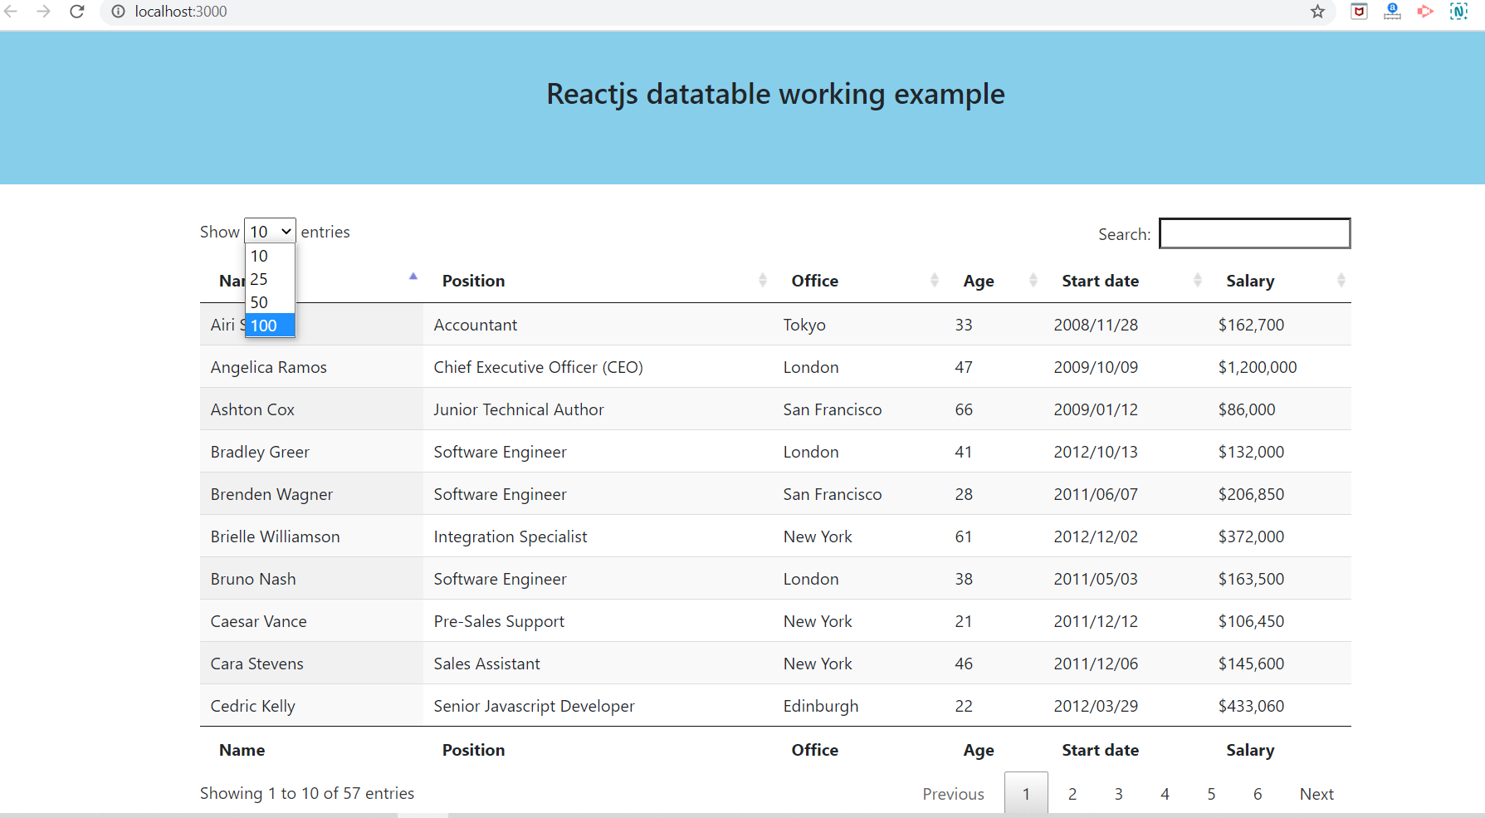The height and width of the screenshot is (818, 1485).
Task: Click the back navigation arrow
Action: (12, 12)
